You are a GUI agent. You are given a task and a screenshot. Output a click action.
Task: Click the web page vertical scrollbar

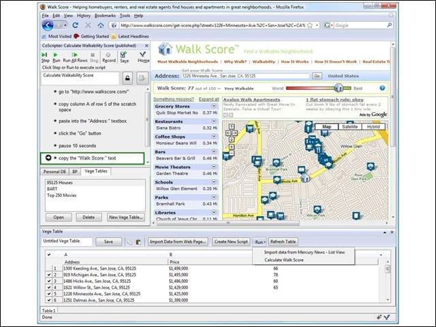pos(393,97)
